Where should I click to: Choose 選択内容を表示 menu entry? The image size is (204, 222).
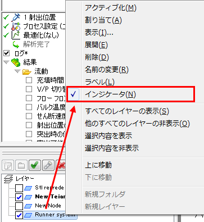[x=108, y=136]
